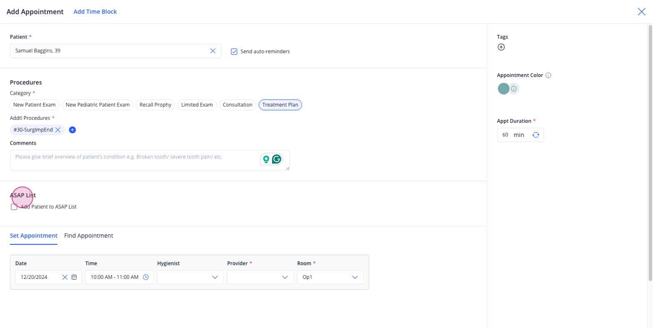
Task: Click the Tags label
Action: click(503, 37)
